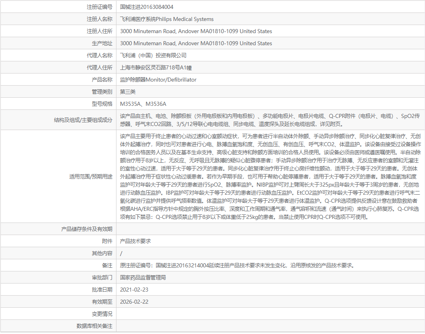
Task: Click 监护除颤器Monitor/Defibrillator product name
Action: [158, 80]
